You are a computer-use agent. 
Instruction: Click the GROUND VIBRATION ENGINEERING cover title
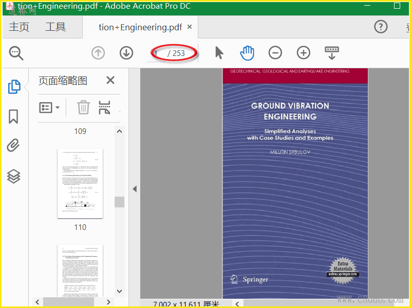click(290, 111)
